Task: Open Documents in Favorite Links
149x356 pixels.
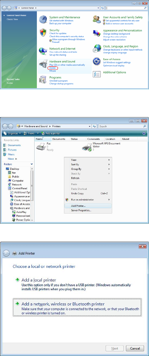Action: pos(14,145)
